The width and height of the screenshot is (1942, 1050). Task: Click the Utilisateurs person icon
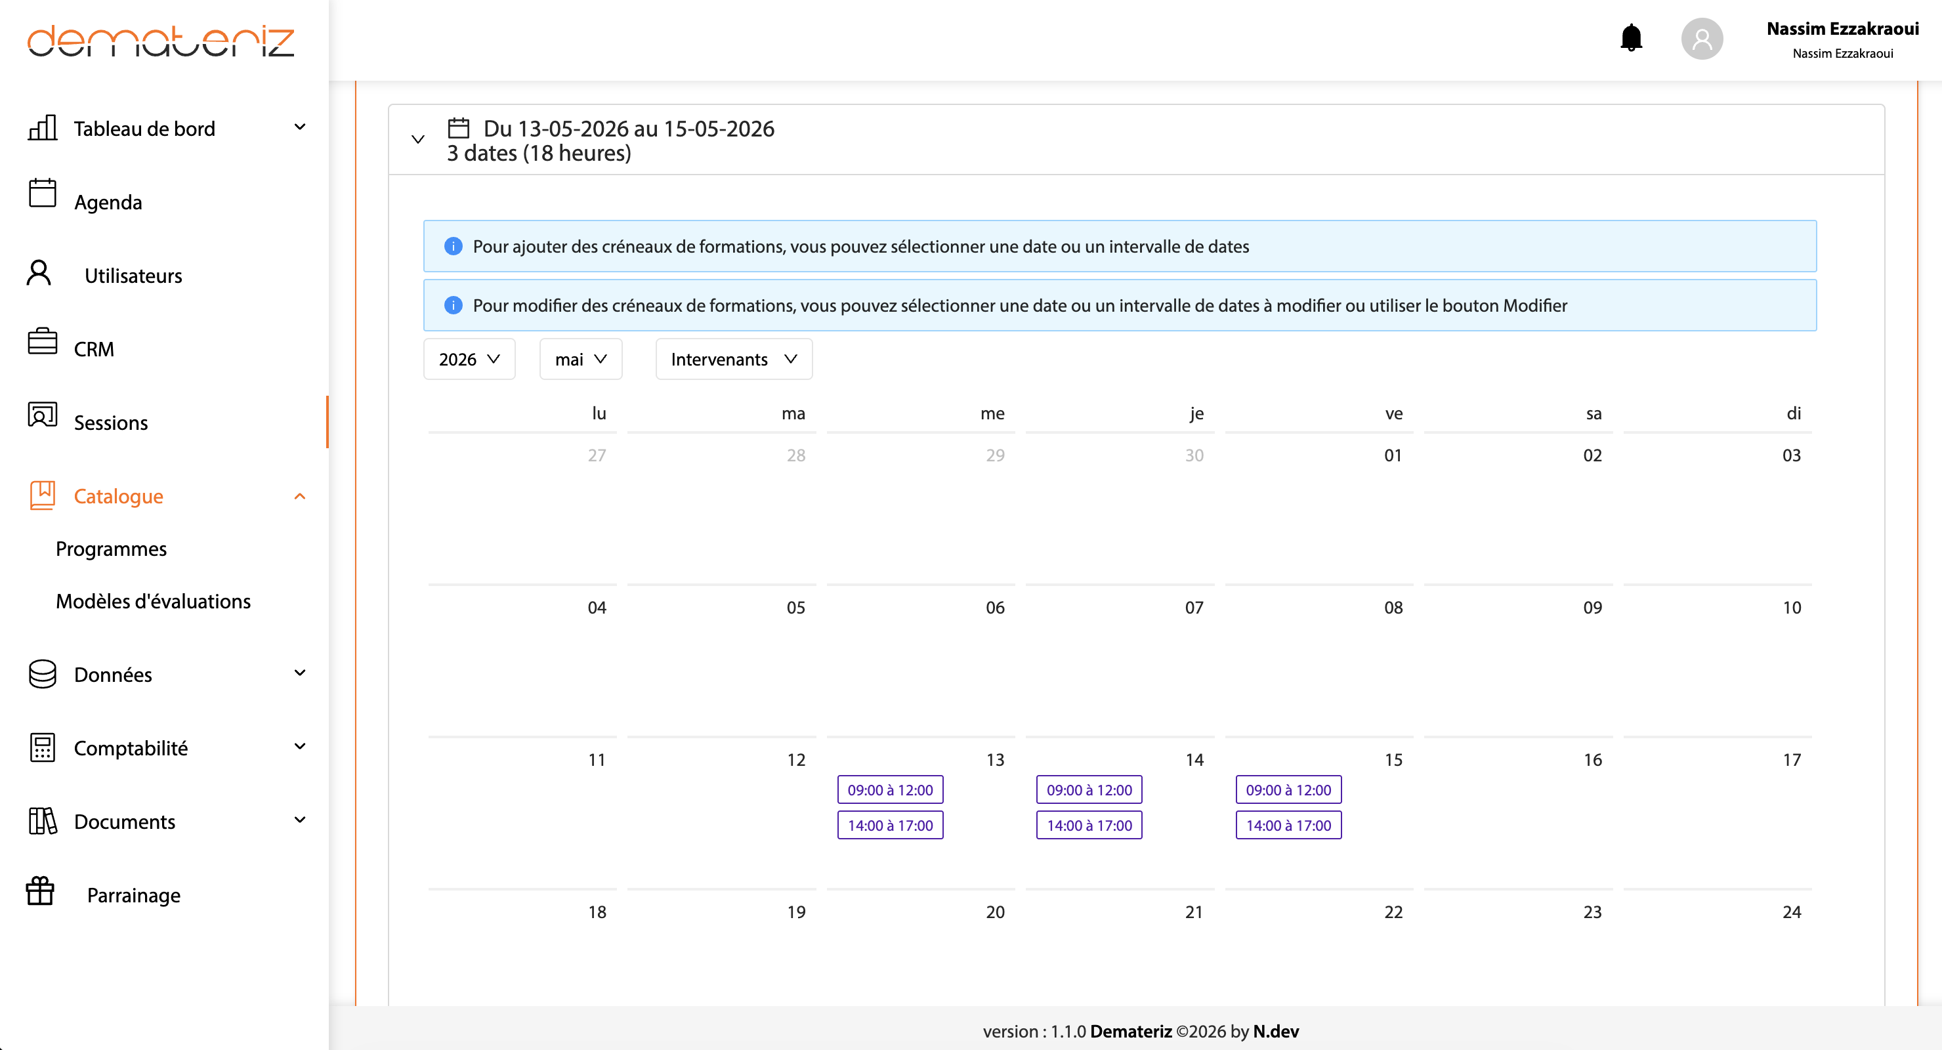[39, 273]
